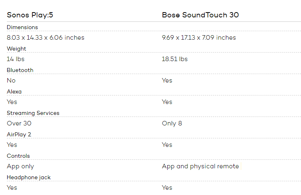This screenshot has height=195, width=301.
Task: Select the Bluetooth row label
Action: click(20, 70)
